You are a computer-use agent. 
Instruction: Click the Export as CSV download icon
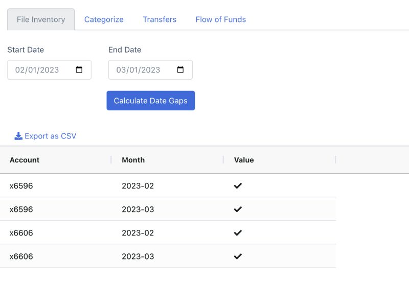(x=18, y=136)
